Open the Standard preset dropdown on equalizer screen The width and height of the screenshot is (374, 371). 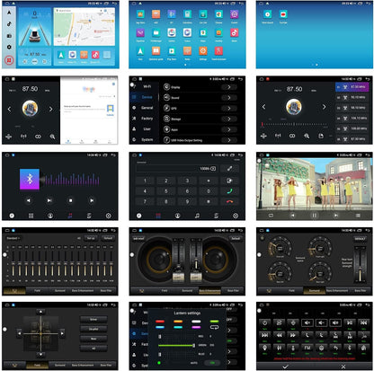pyautogui.click(x=13, y=238)
